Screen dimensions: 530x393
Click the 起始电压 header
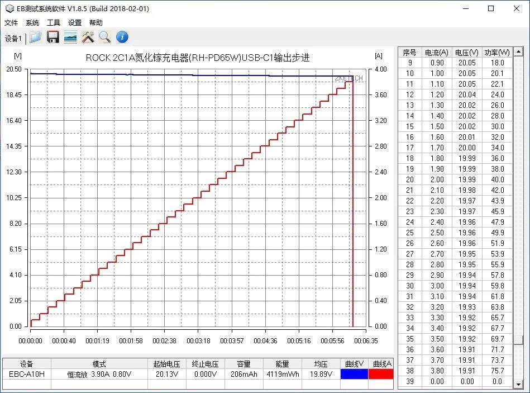point(167,364)
